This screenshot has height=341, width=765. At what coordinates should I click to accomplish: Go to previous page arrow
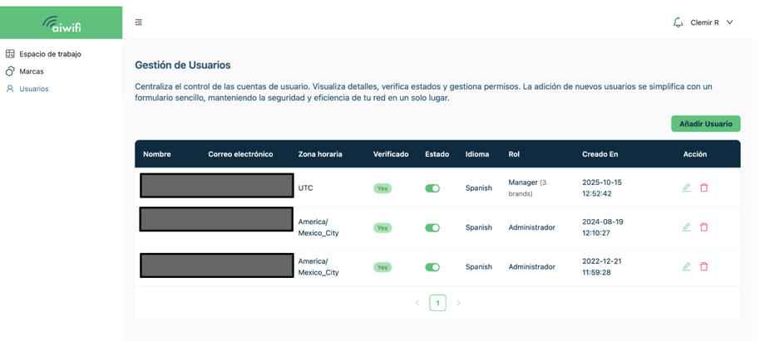tap(417, 303)
